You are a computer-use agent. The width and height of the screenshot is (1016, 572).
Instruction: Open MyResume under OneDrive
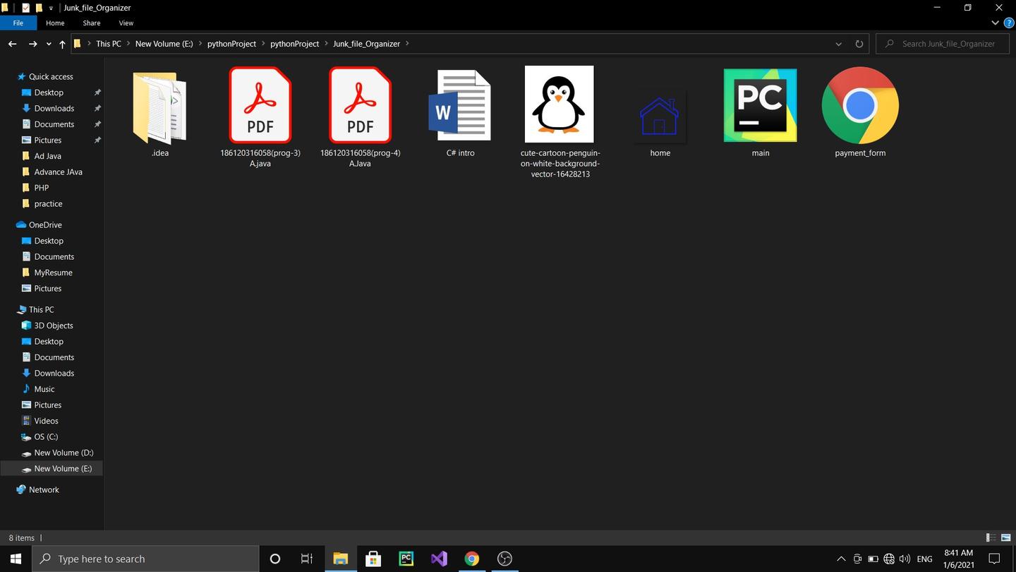click(53, 273)
